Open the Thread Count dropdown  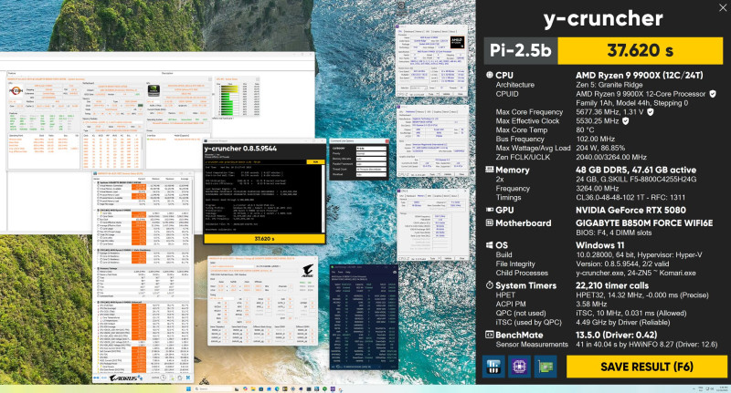coord(371,170)
